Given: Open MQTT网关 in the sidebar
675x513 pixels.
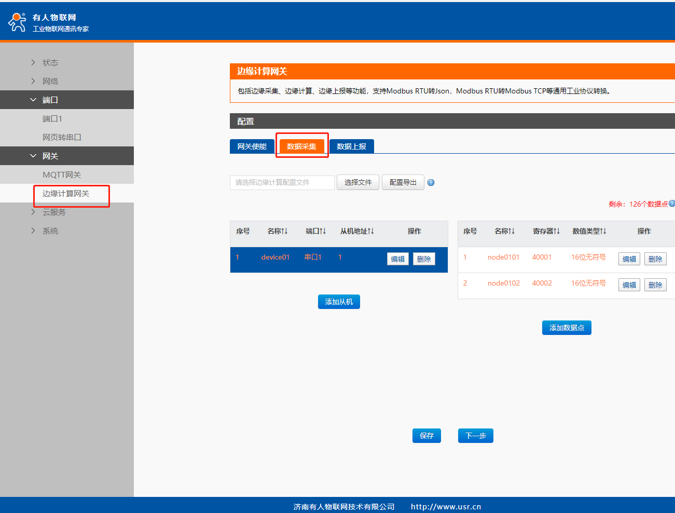Looking at the screenshot, I should pyautogui.click(x=62, y=174).
